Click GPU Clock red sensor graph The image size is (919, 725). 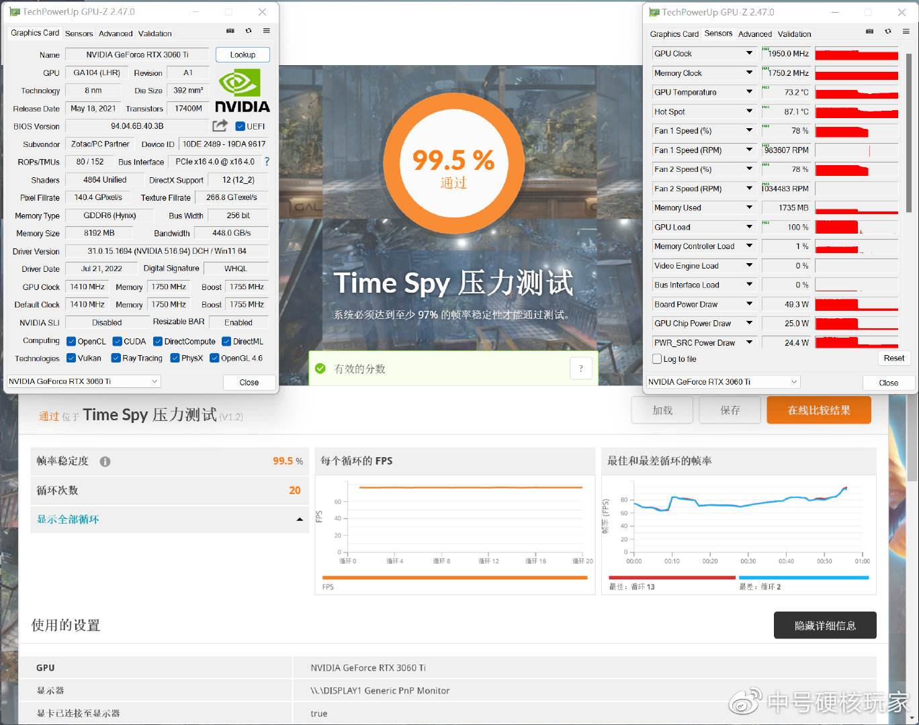pyautogui.click(x=857, y=54)
